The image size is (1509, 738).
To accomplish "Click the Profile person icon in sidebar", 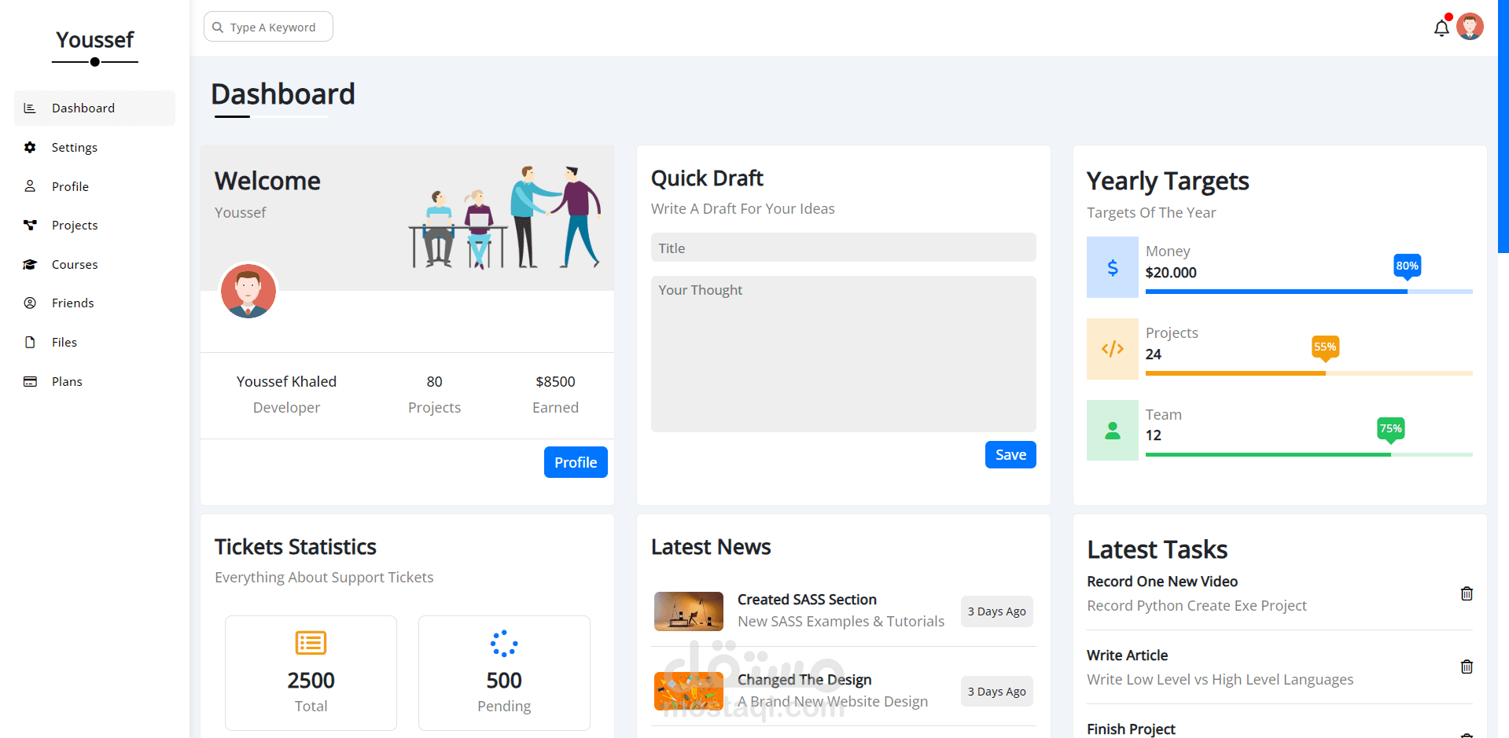I will click(x=30, y=186).
